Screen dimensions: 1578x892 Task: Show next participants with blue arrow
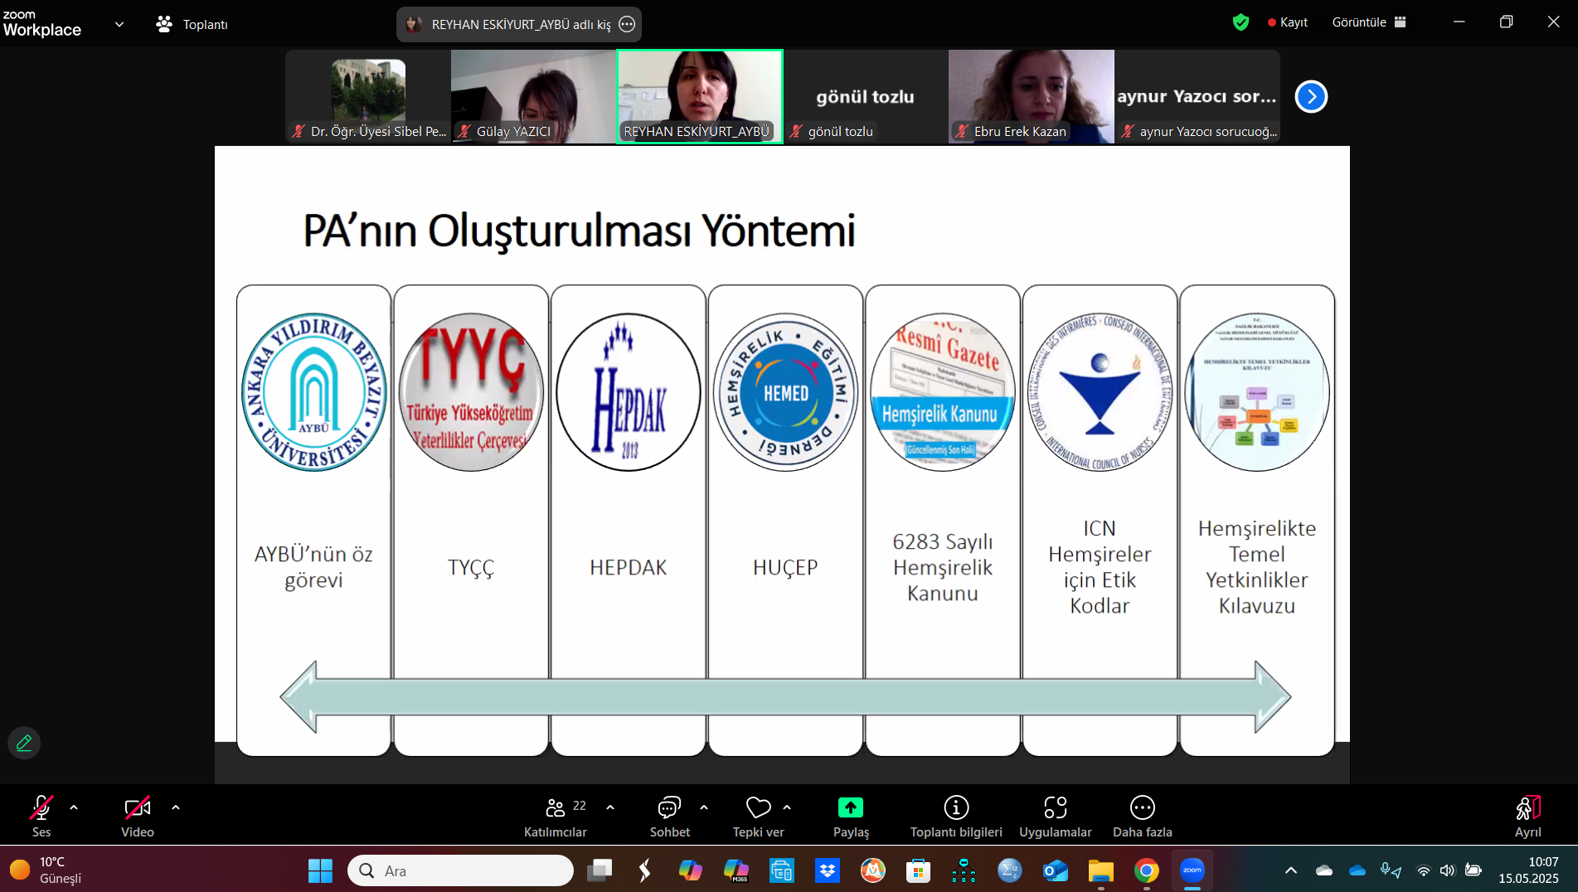coord(1311,97)
